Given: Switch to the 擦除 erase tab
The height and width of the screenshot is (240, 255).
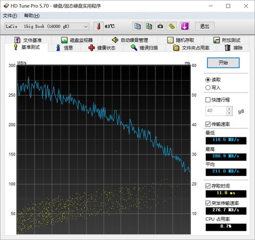Looking at the screenshot, I should [x=233, y=48].
